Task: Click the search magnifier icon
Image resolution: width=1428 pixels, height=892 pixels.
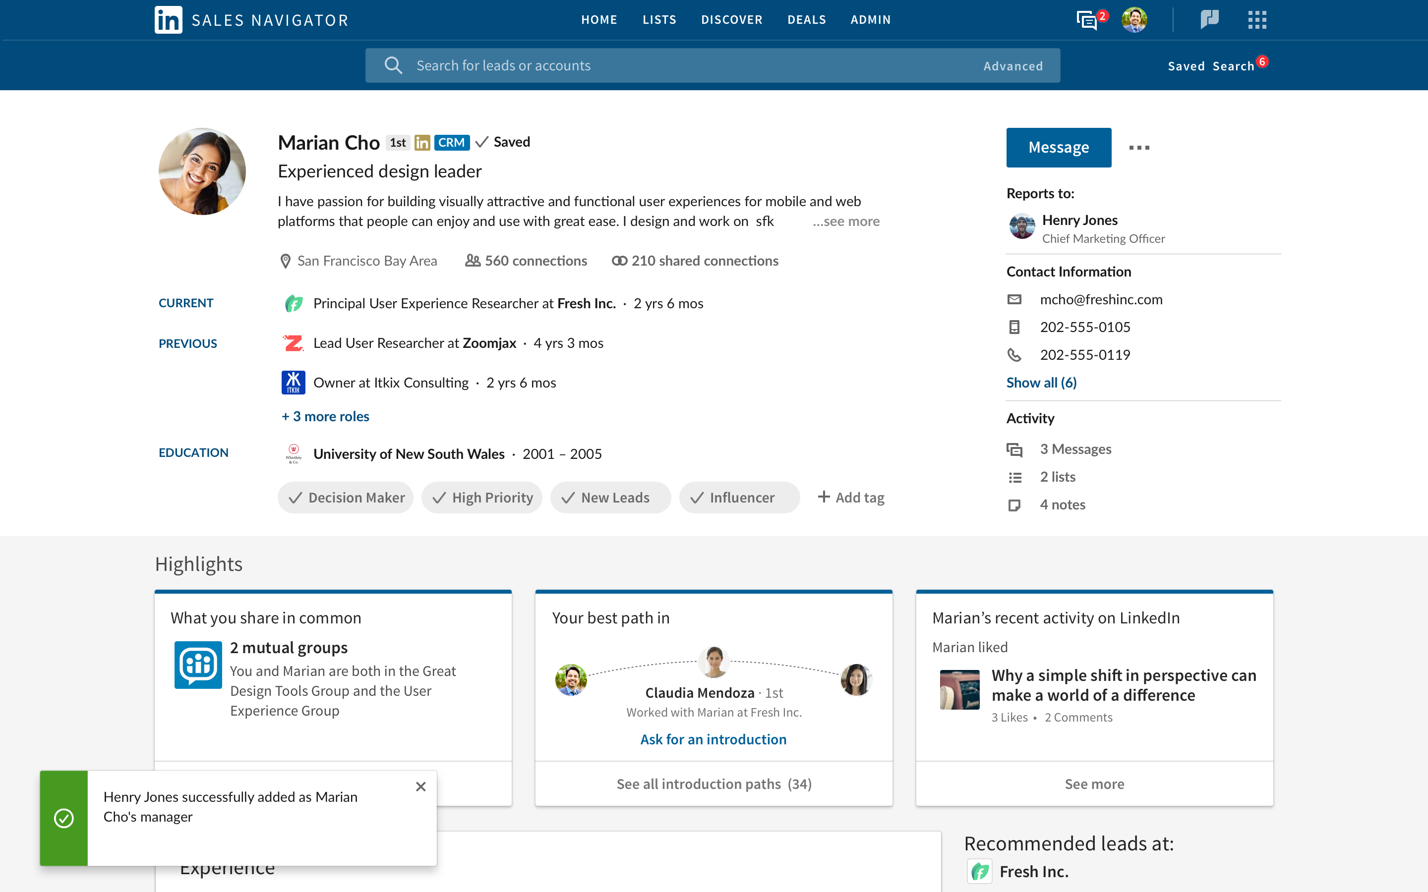Action: click(393, 65)
